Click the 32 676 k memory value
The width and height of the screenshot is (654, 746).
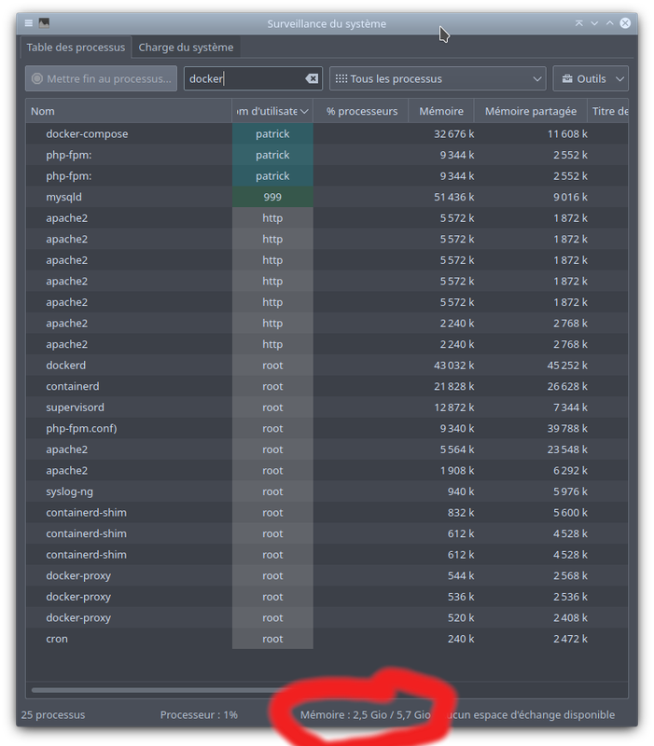click(453, 133)
